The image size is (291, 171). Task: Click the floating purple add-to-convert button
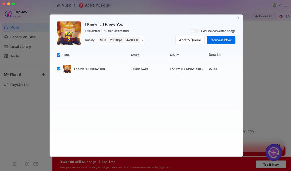click(274, 152)
